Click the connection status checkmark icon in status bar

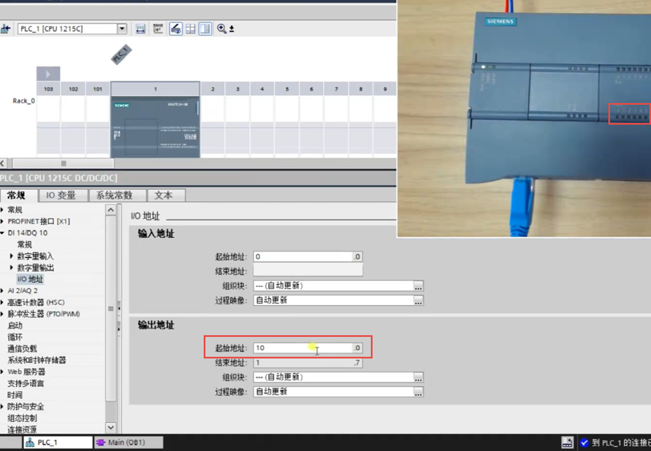pos(584,443)
